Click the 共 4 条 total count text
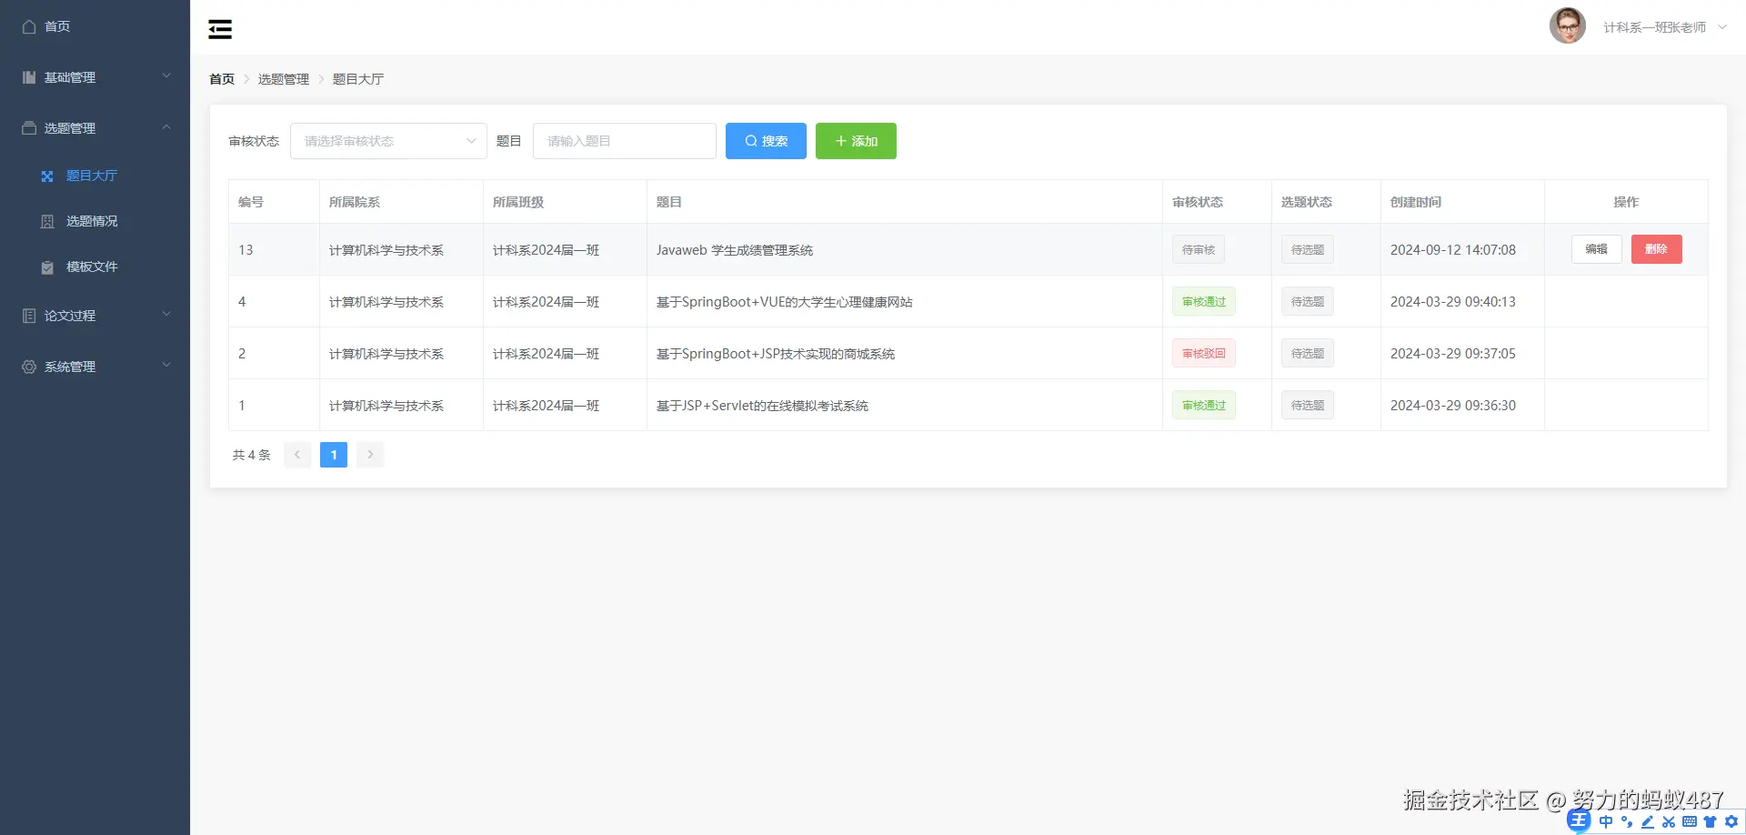Viewport: 1746px width, 835px height. (x=252, y=455)
